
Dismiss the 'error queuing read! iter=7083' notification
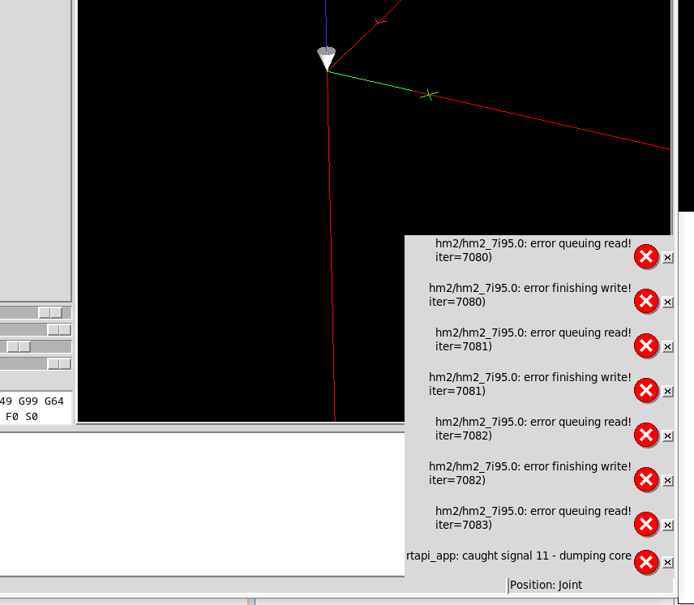668,526
